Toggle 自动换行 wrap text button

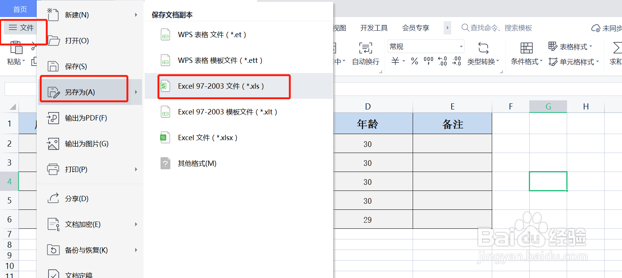[x=366, y=53]
